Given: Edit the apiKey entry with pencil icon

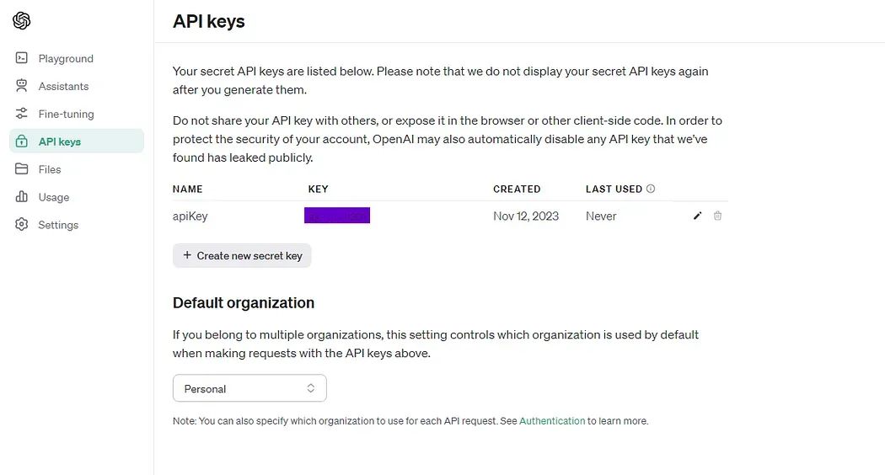Looking at the screenshot, I should coord(698,216).
